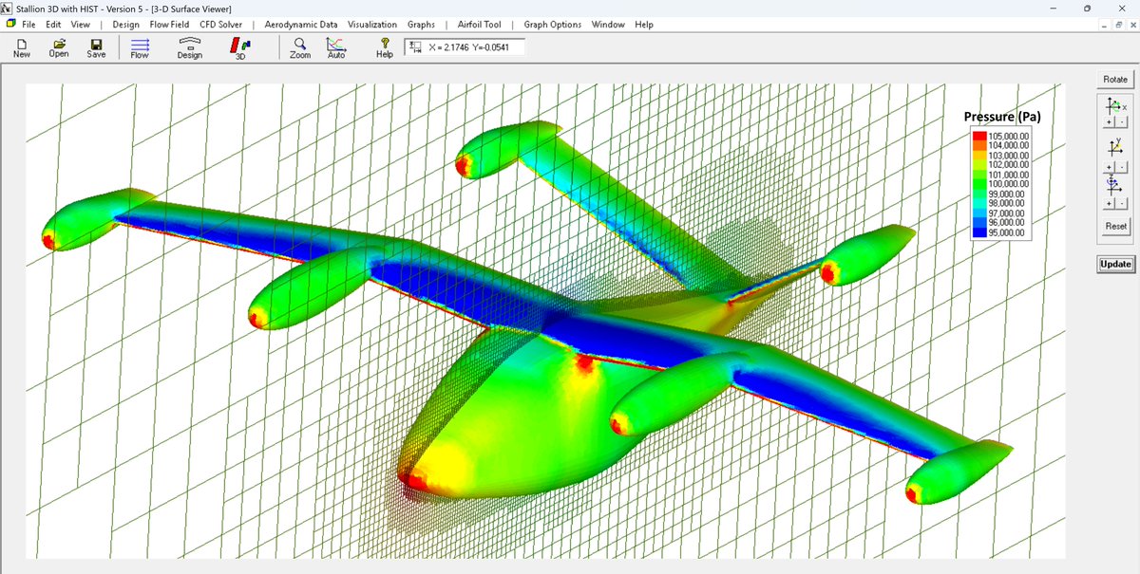
Task: Click the dark blue 95,000.00 legend swatch
Action: click(979, 231)
